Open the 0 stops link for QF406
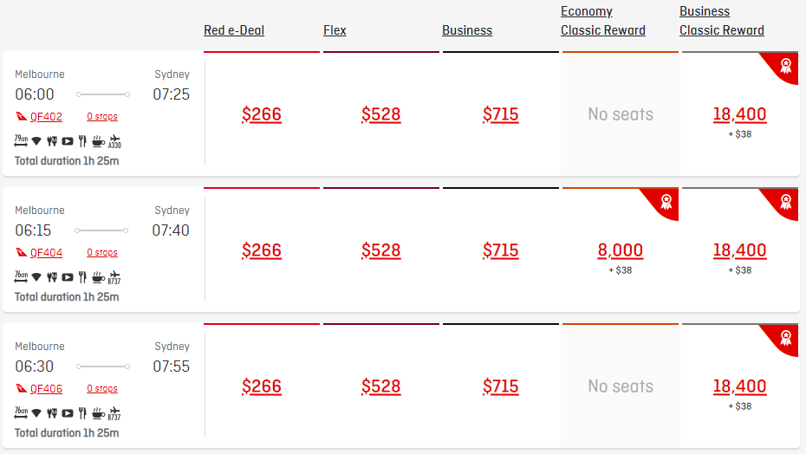Viewport: 806px width, 454px height. click(101, 389)
